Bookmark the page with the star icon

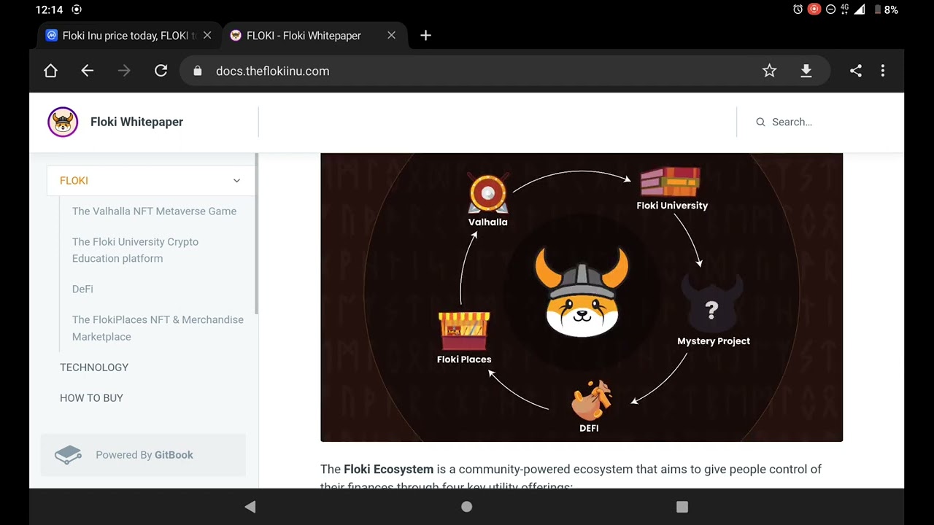(769, 71)
